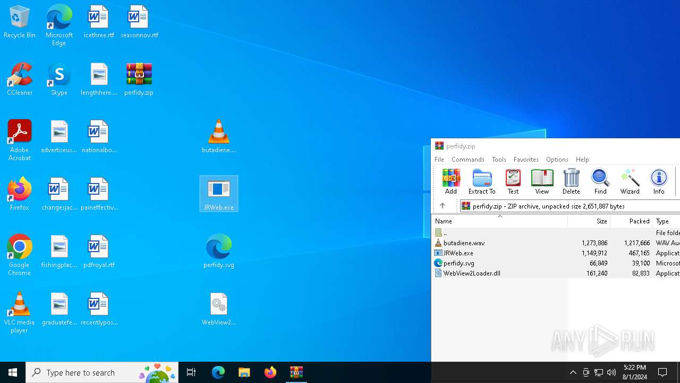Open Edge from the taskbar
680x383 pixels.
click(218, 372)
